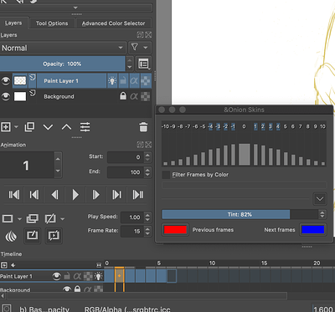
Task: Click the animation Start frame field
Action: click(x=126, y=157)
